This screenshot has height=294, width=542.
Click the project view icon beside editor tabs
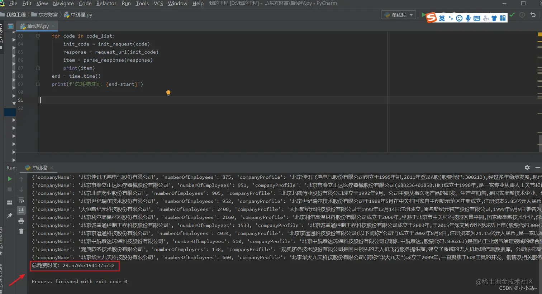[x=10, y=26]
